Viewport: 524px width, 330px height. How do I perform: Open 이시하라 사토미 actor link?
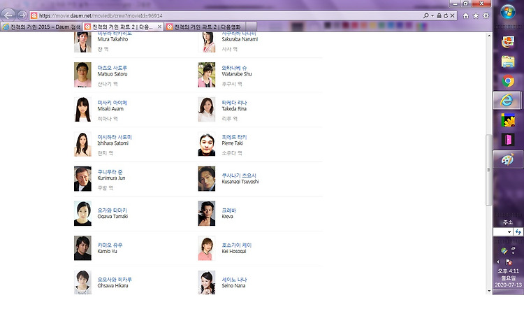(x=115, y=137)
